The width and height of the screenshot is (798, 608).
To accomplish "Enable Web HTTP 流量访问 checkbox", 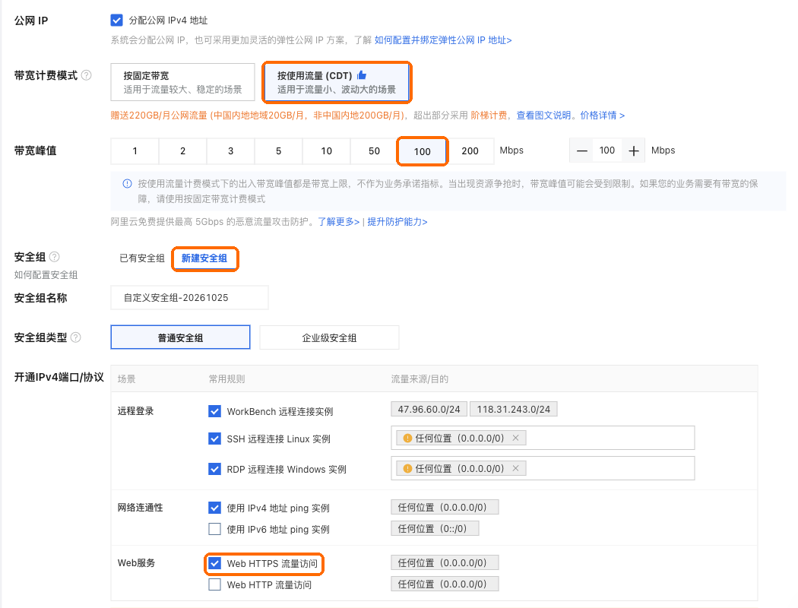I will point(215,584).
